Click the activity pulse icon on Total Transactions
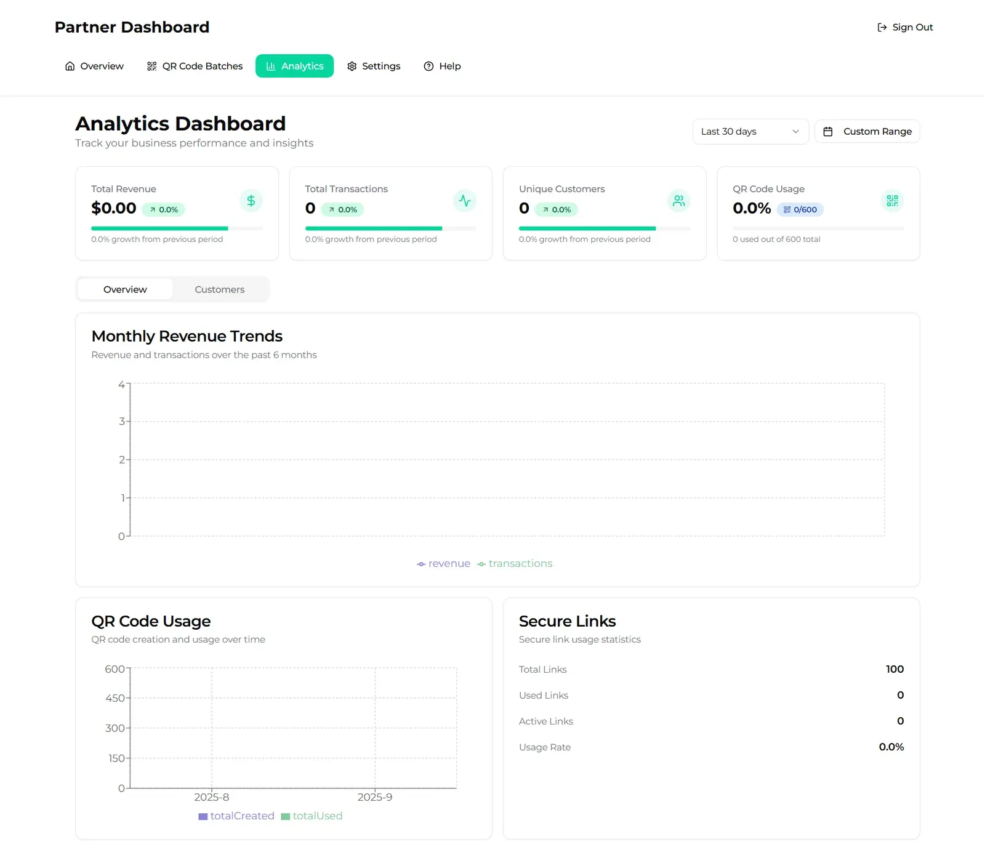985x855 pixels. click(465, 201)
